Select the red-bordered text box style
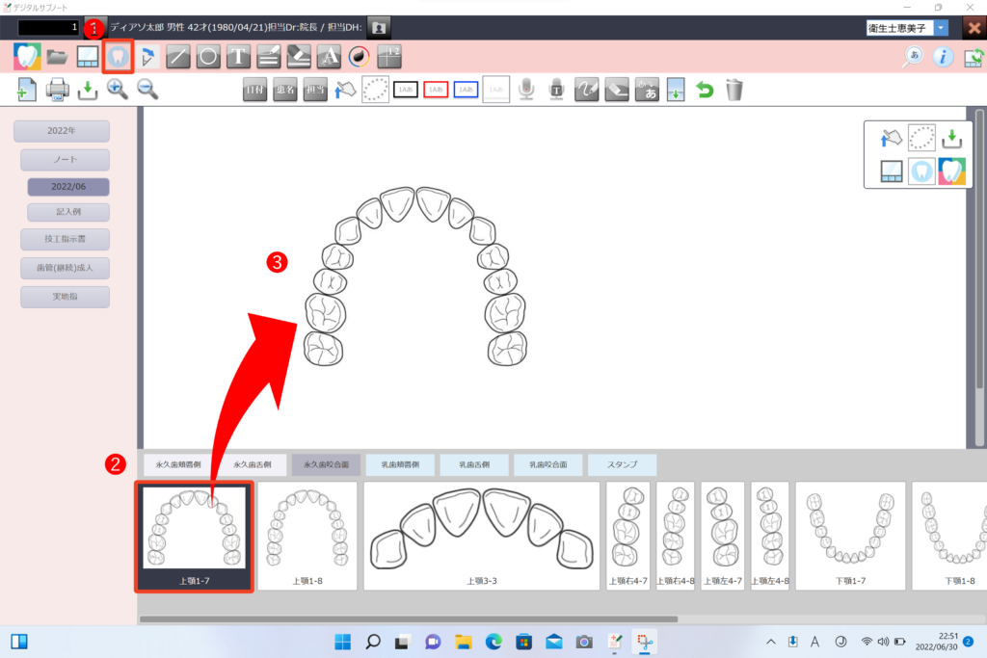 tap(436, 90)
